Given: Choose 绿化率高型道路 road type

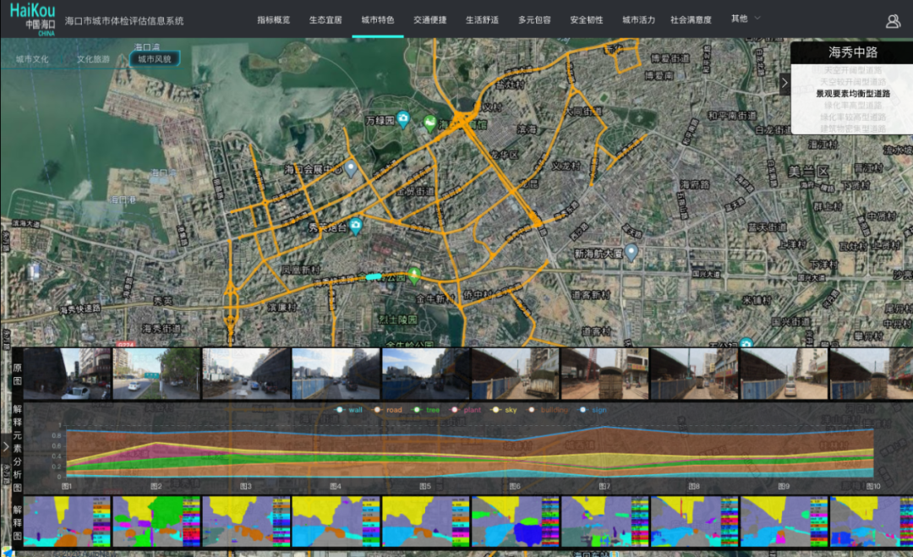Looking at the screenshot, I should coord(852,106).
